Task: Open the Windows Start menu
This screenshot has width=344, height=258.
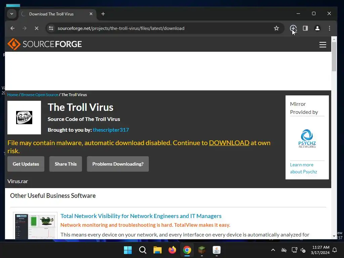Action: point(128,250)
